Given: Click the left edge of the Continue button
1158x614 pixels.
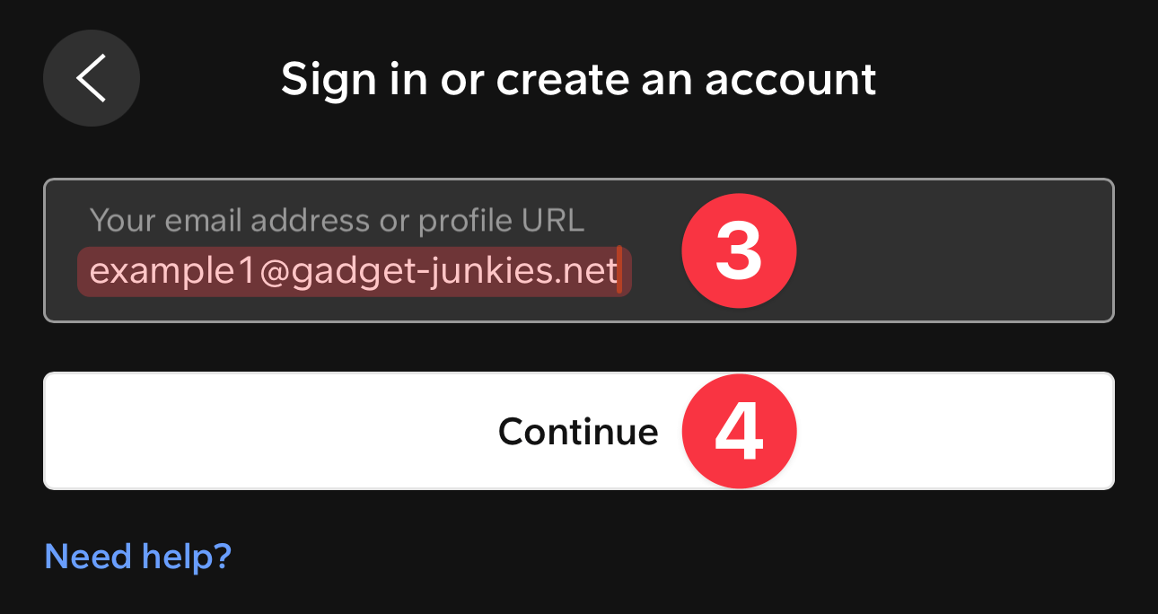Looking at the screenshot, I should (72, 432).
